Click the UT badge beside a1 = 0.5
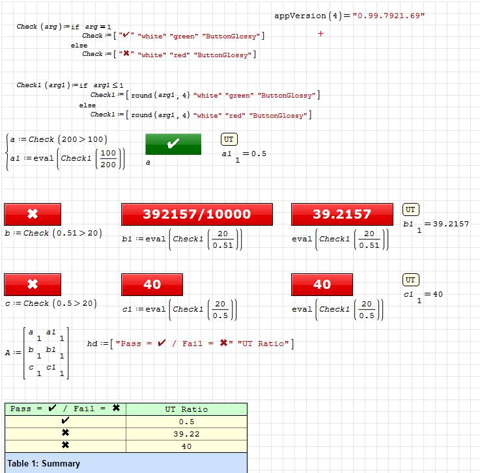The width and height of the screenshot is (480, 473). click(x=229, y=140)
